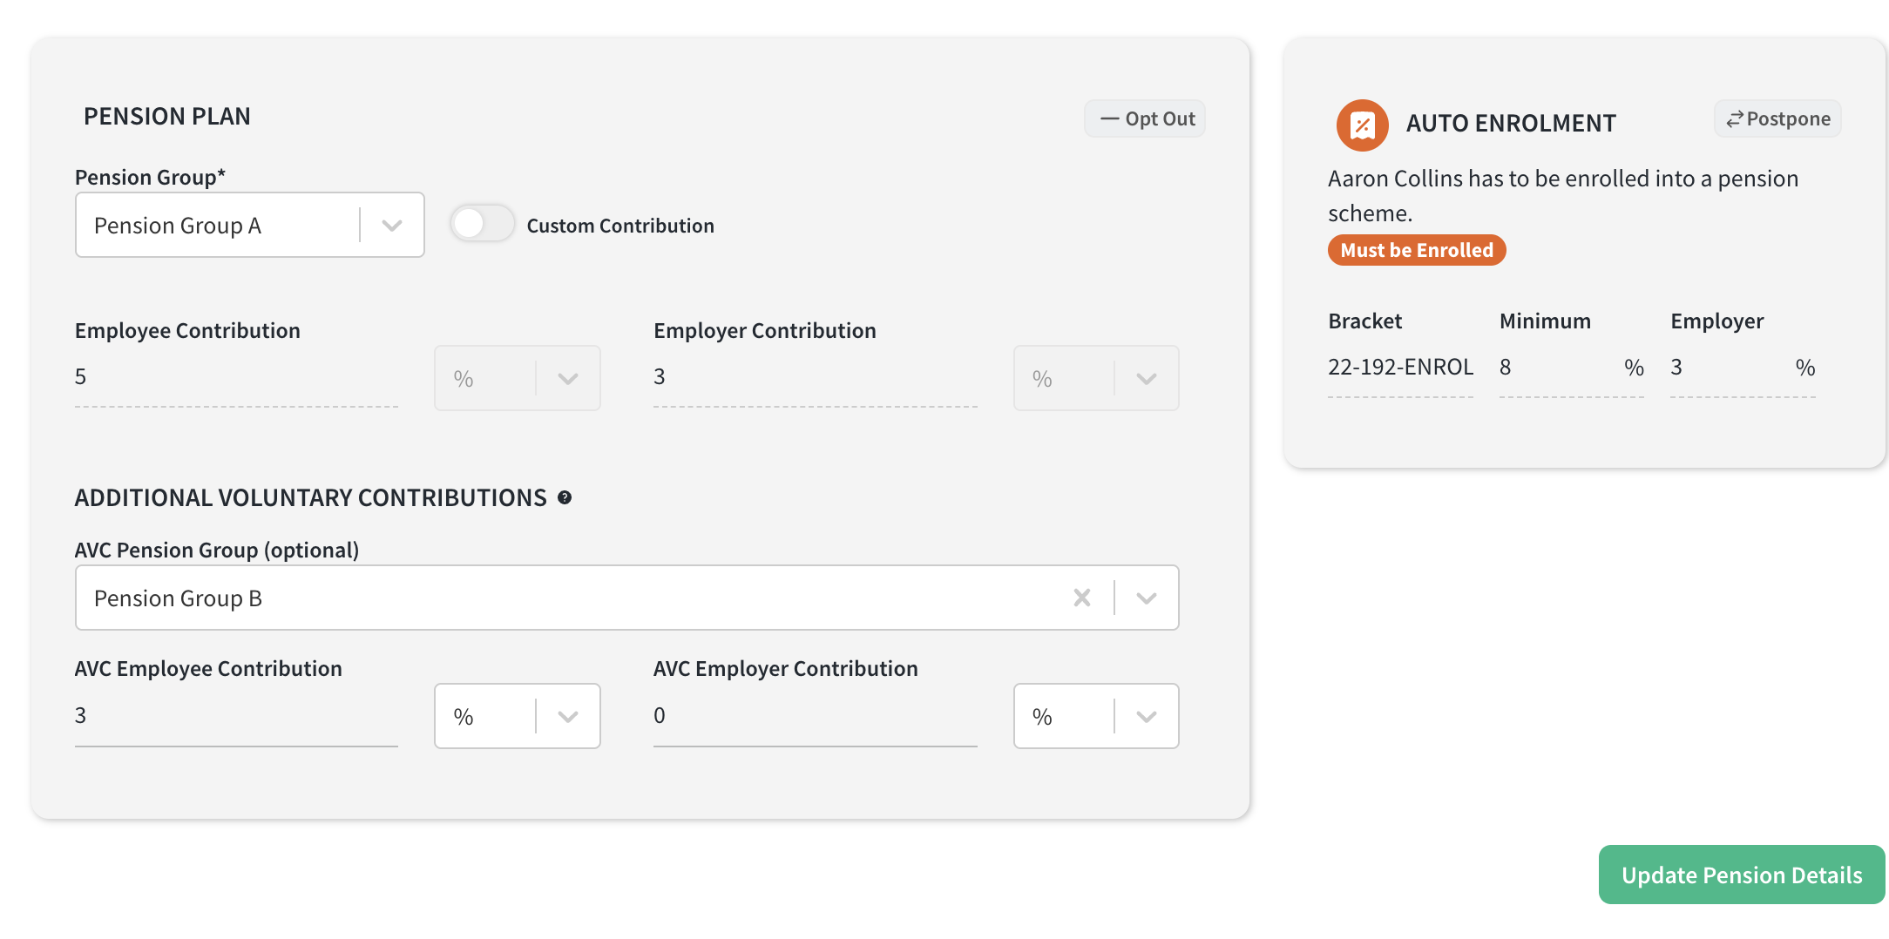
Task: Click the Postpone button
Action: pyautogui.click(x=1777, y=118)
